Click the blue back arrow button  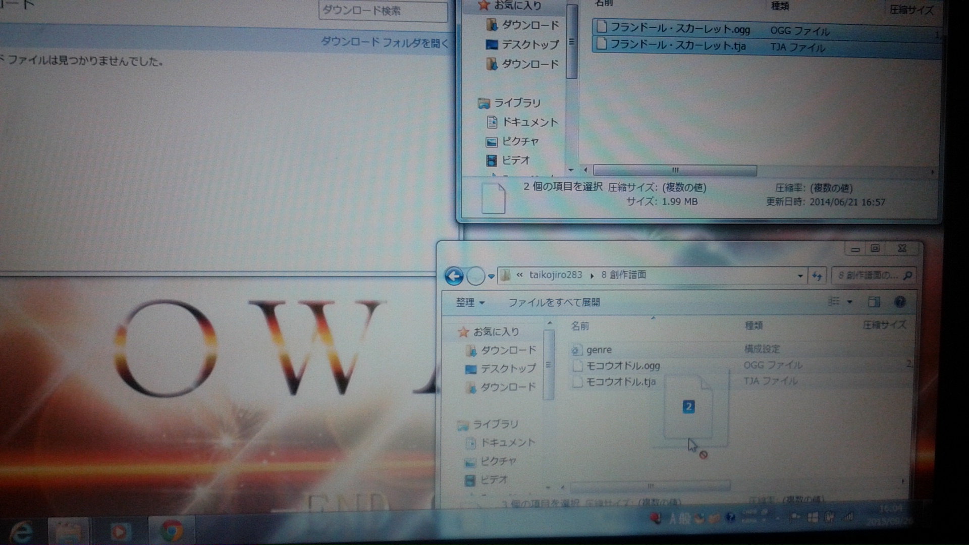[x=454, y=276]
